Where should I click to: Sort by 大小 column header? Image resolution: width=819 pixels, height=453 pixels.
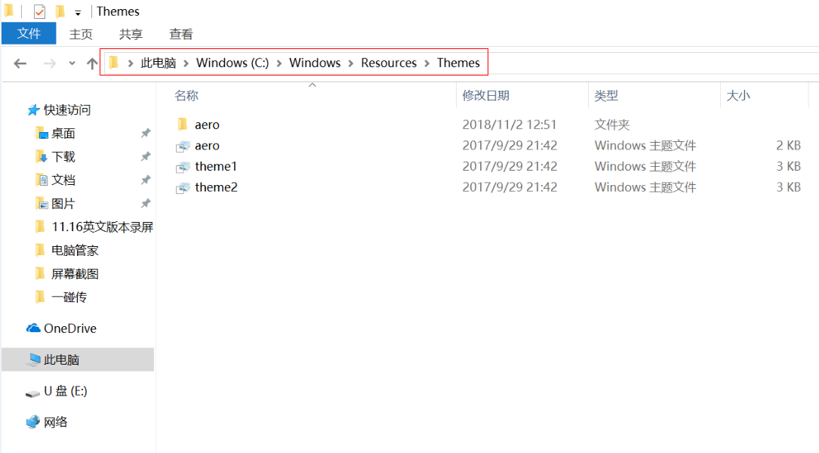click(737, 96)
